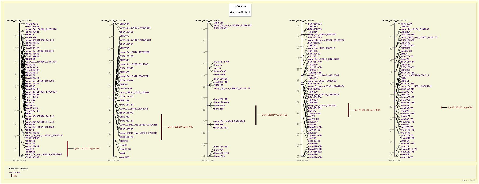Click the qtl red swatch in the legend

(12, 176)
